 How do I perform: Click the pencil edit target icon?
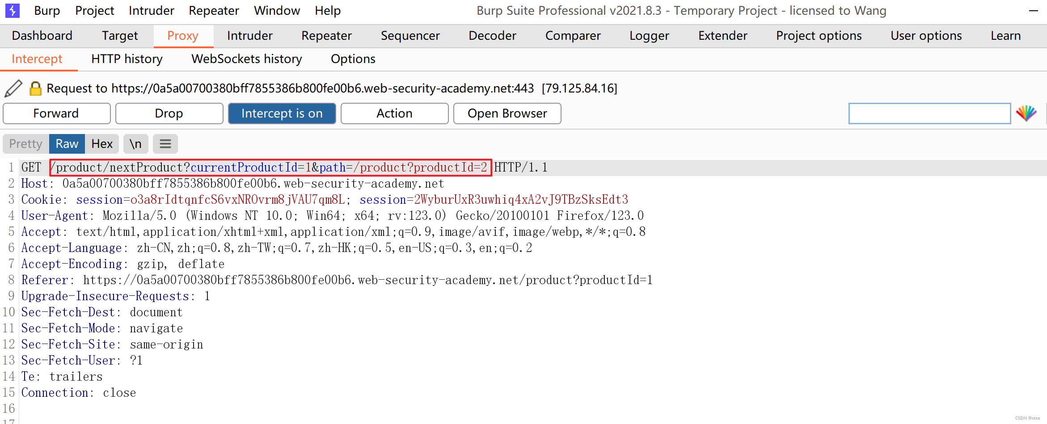[13, 88]
